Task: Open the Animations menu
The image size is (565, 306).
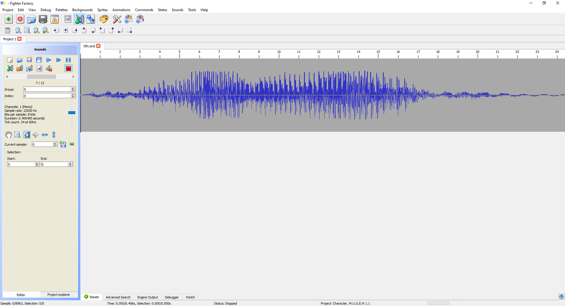Action: coord(121,10)
